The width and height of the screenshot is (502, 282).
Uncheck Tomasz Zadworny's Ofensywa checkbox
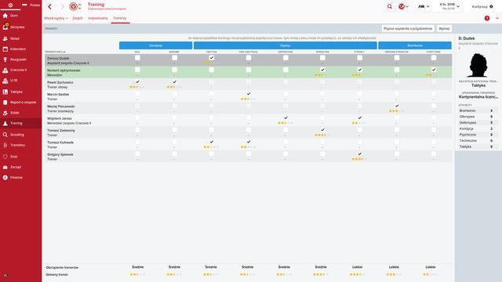[322, 130]
